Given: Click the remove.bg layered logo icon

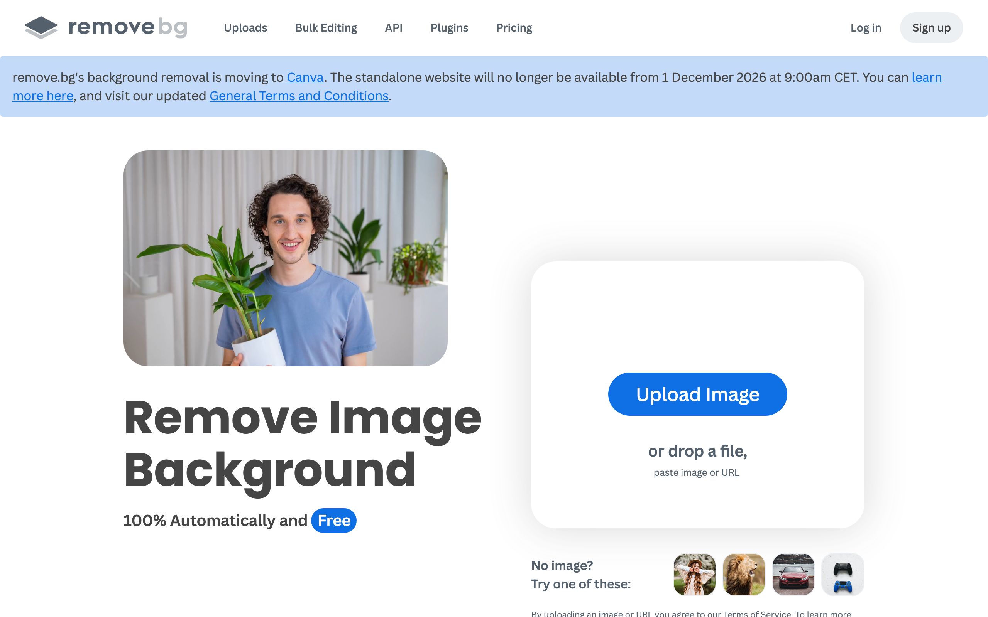Looking at the screenshot, I should point(41,28).
